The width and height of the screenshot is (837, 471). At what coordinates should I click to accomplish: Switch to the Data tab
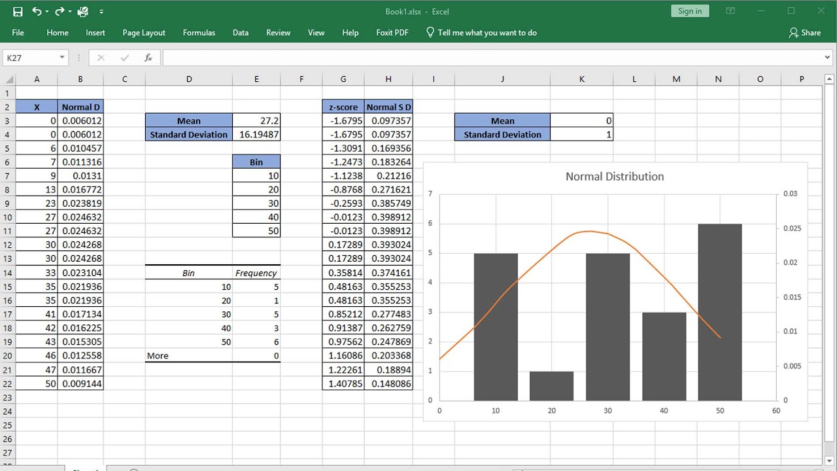(241, 33)
